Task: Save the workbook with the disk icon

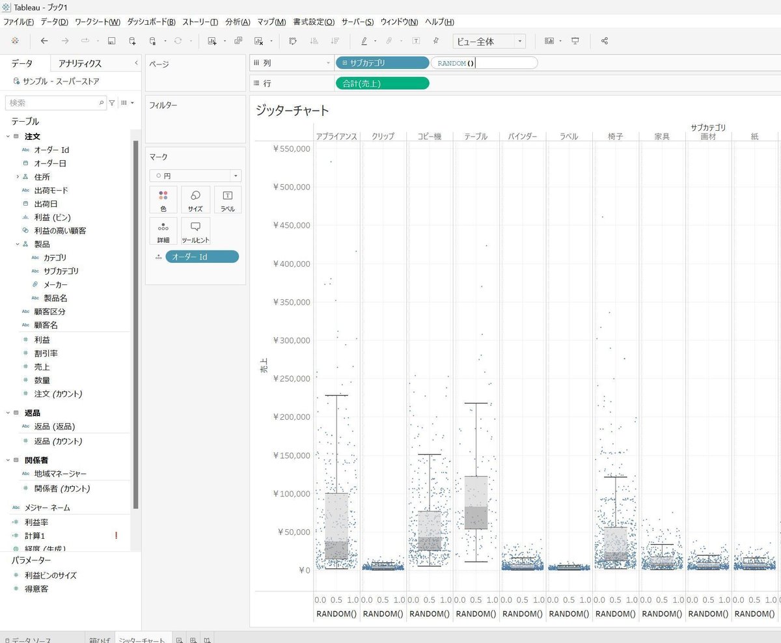Action: pyautogui.click(x=111, y=41)
